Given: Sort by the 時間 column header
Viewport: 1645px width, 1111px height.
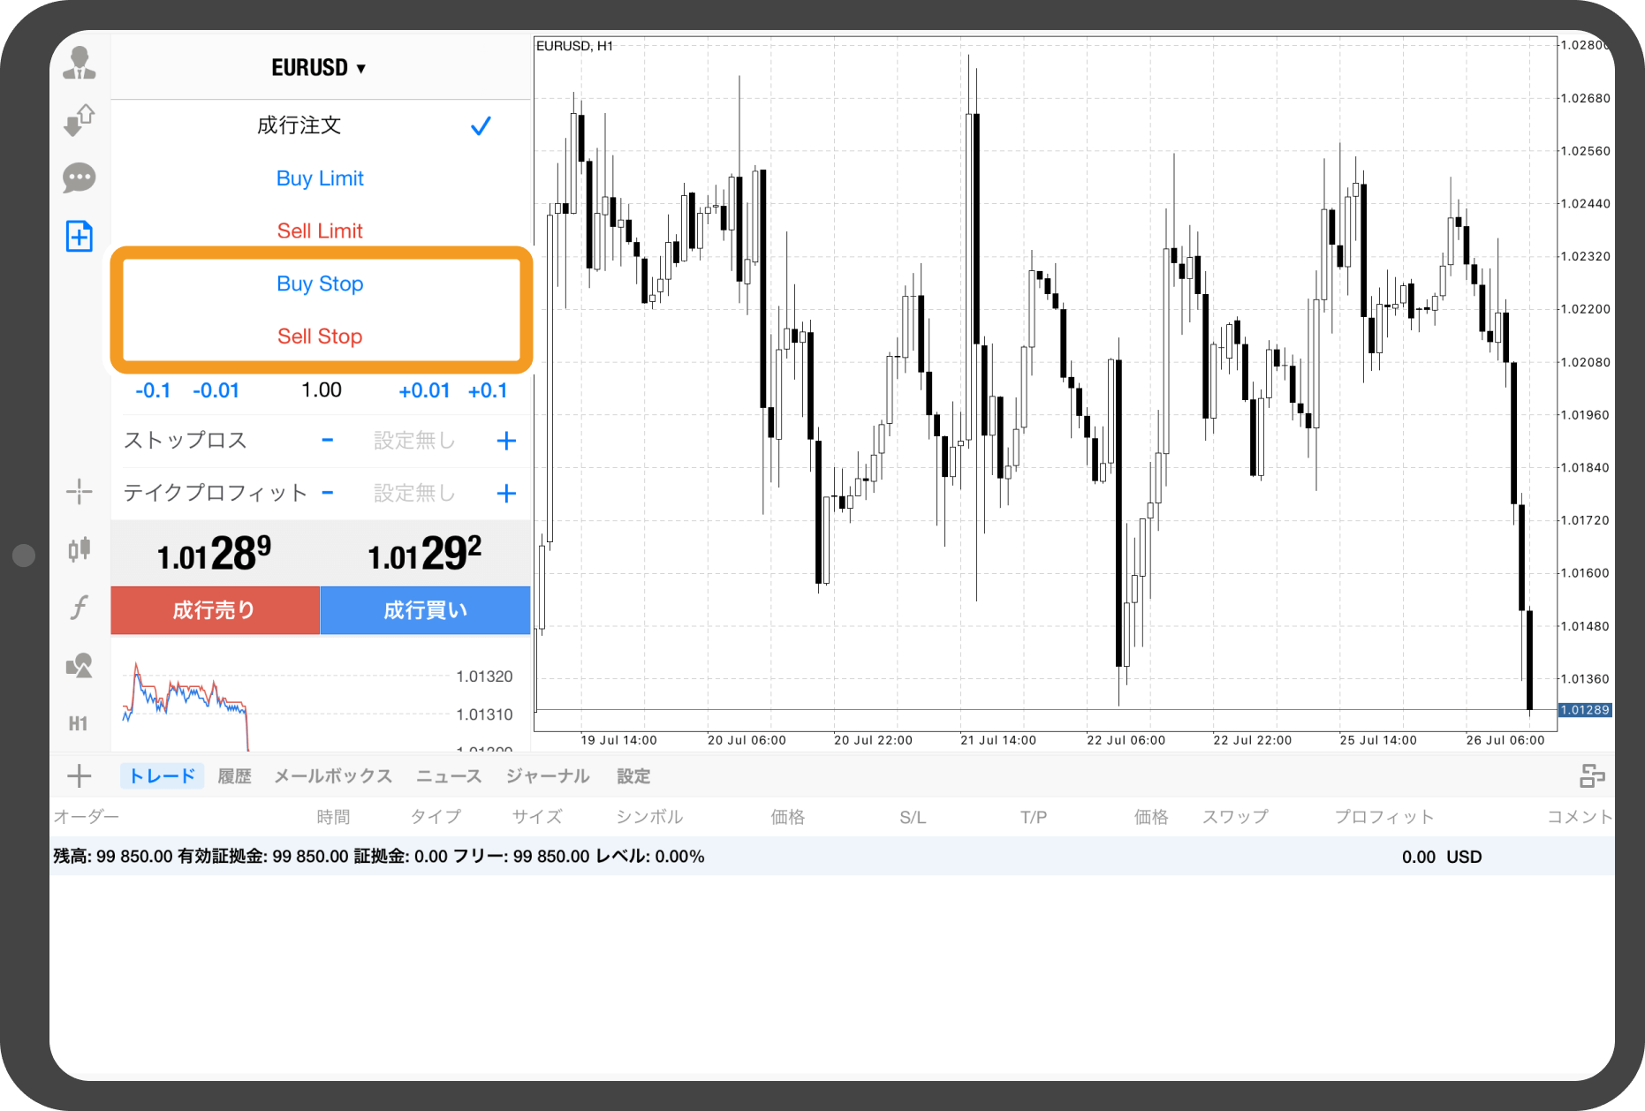Looking at the screenshot, I should coord(333,817).
